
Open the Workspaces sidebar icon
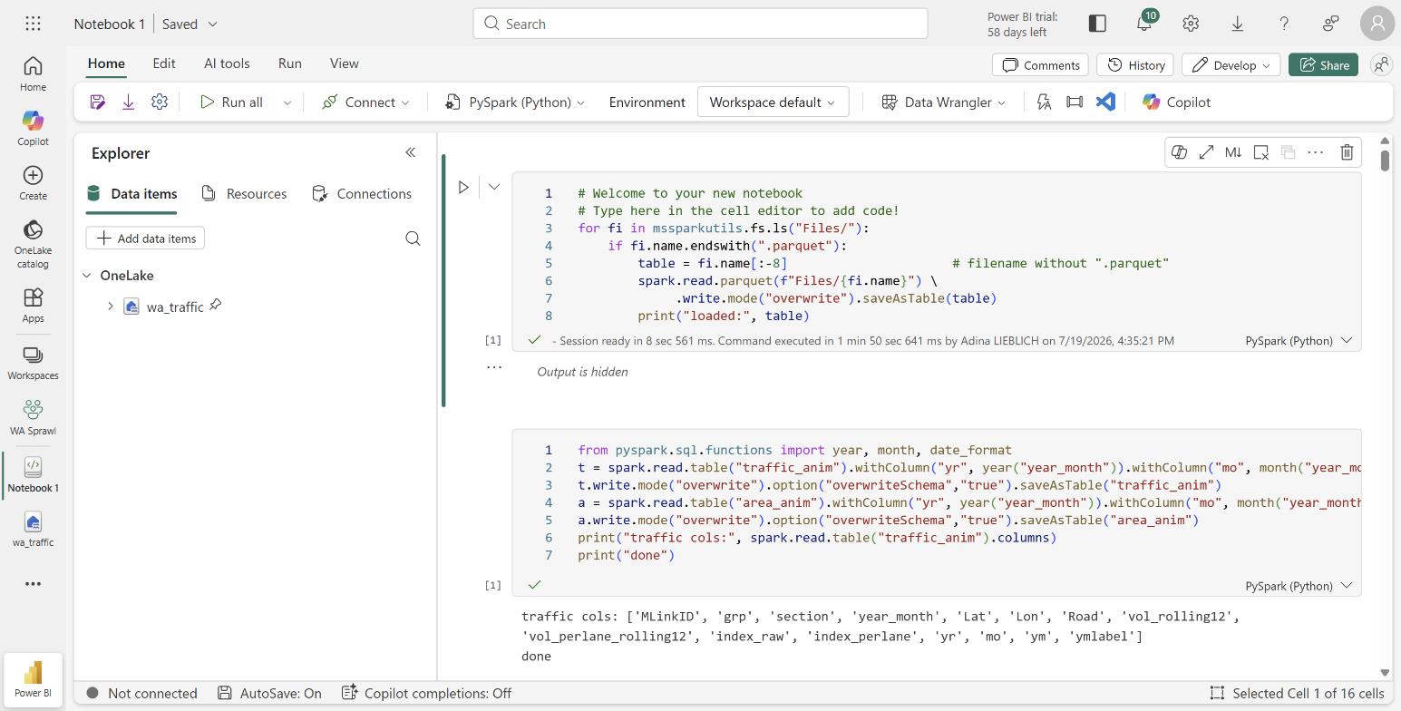[x=33, y=363]
